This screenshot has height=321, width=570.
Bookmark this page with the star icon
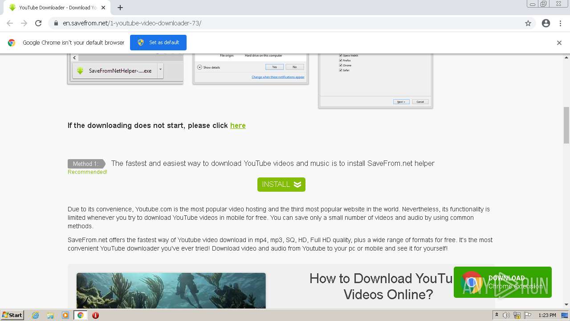(528, 23)
